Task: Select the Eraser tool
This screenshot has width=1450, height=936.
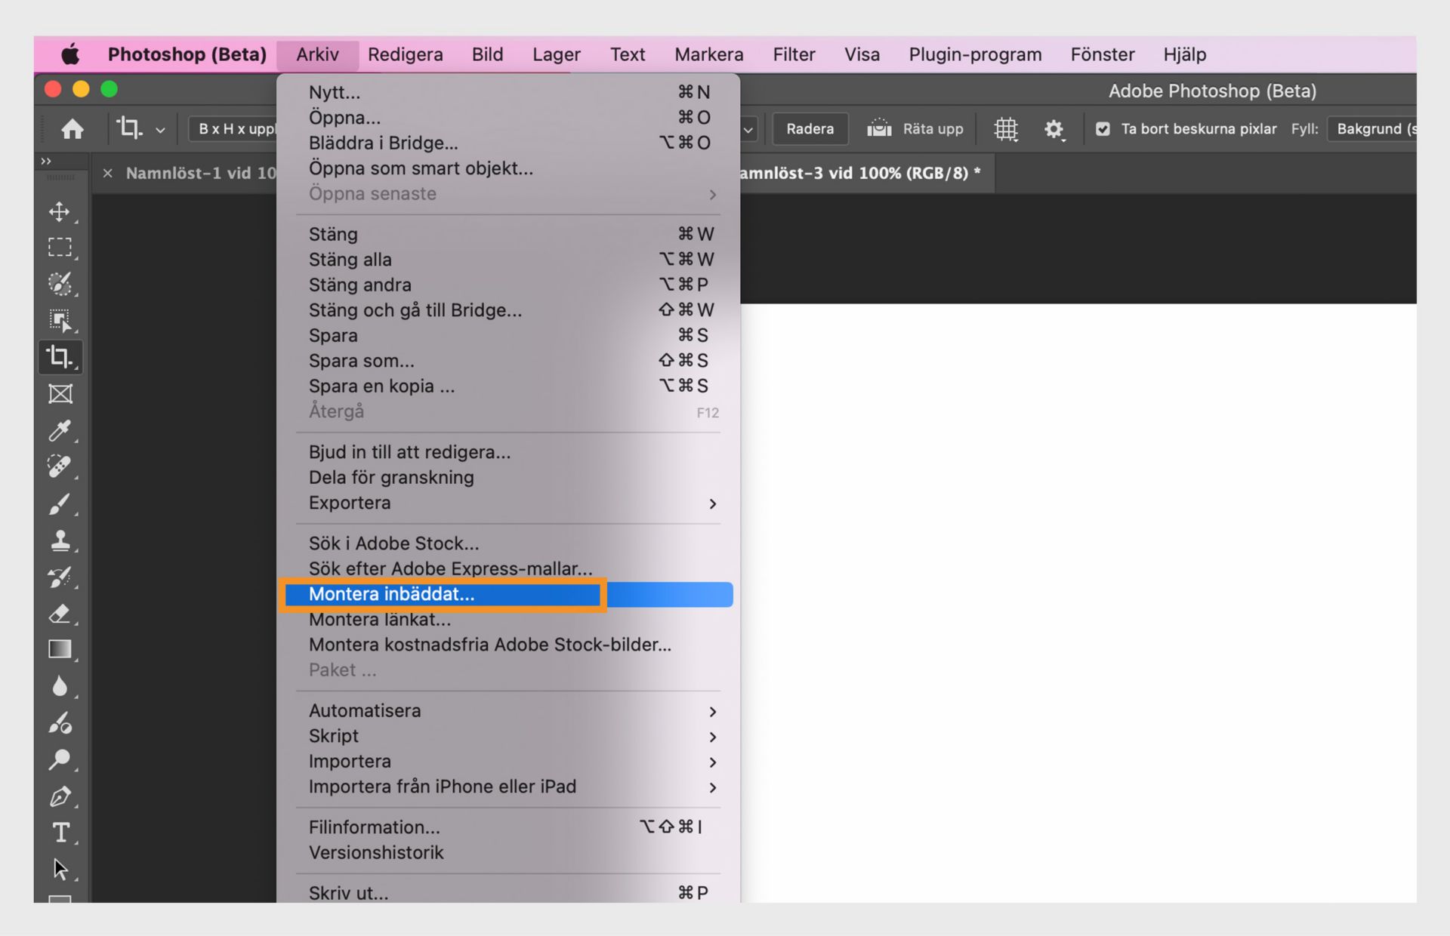Action: coord(60,614)
